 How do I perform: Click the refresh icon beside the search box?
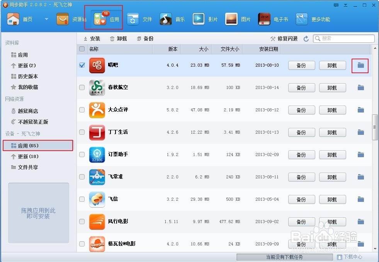[x=306, y=39]
